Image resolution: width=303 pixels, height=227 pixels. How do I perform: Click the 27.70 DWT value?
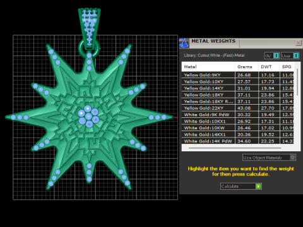[x=268, y=108]
